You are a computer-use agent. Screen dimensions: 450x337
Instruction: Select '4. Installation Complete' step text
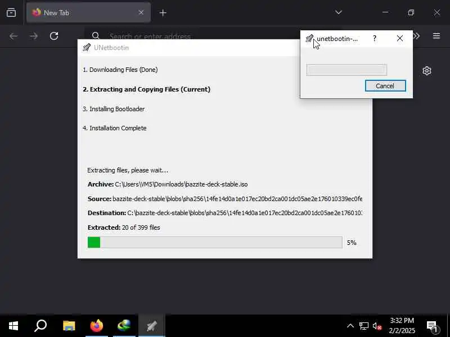tap(115, 128)
